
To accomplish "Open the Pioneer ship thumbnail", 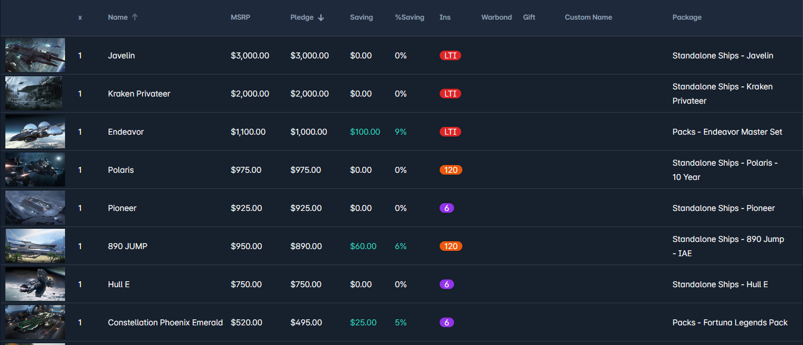I will [35, 208].
